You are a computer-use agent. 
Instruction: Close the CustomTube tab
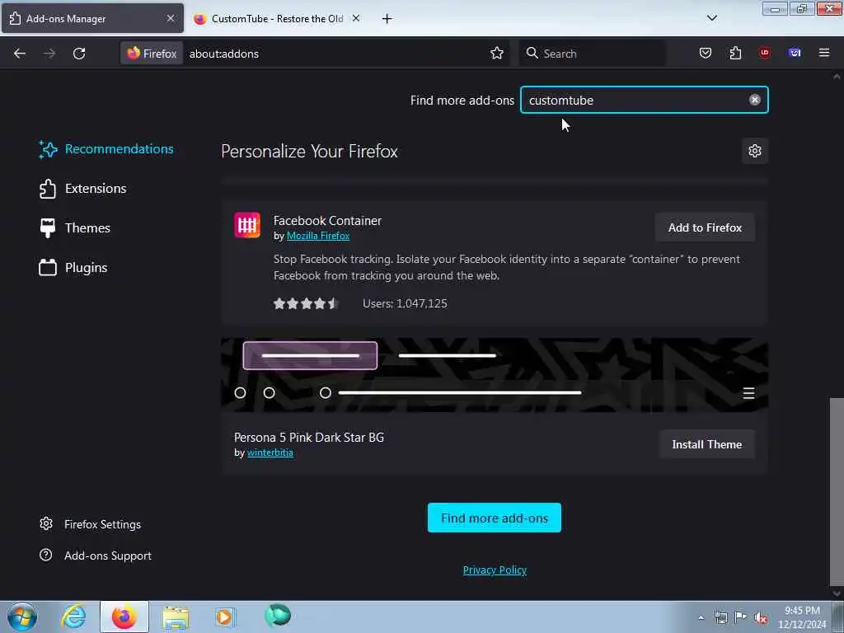[x=356, y=18]
